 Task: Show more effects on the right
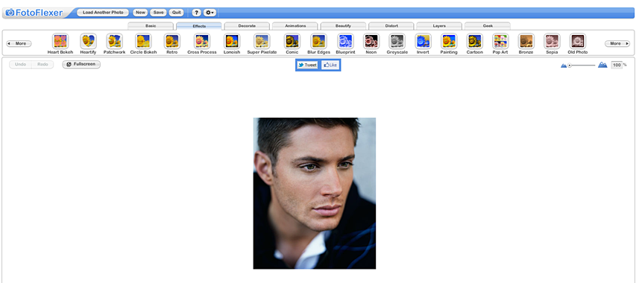pos(617,43)
